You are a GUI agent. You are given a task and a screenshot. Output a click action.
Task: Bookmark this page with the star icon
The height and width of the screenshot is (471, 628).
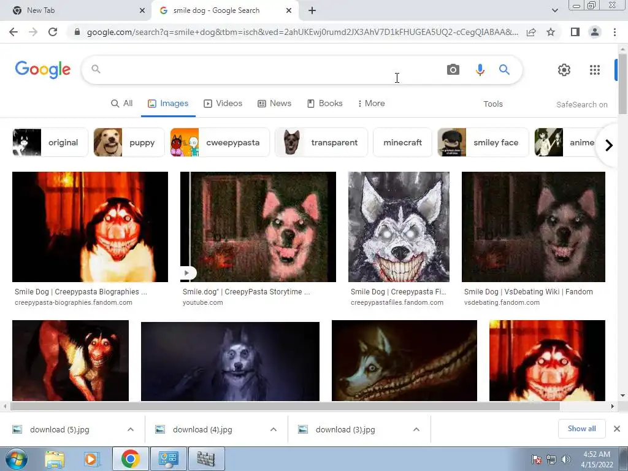pyautogui.click(x=551, y=32)
